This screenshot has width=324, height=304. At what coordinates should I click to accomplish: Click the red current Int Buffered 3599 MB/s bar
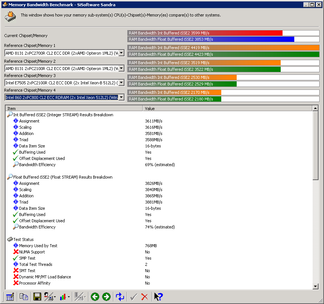[205, 33]
